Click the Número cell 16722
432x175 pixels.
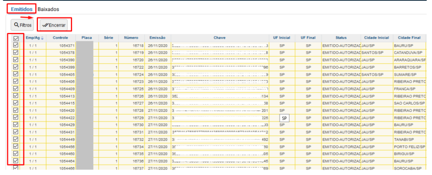point(134,67)
